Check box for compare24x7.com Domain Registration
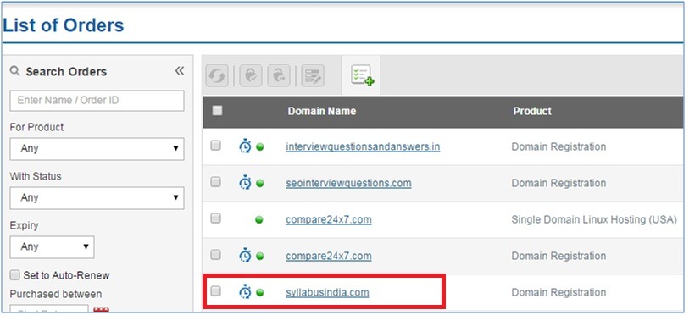 (x=215, y=254)
